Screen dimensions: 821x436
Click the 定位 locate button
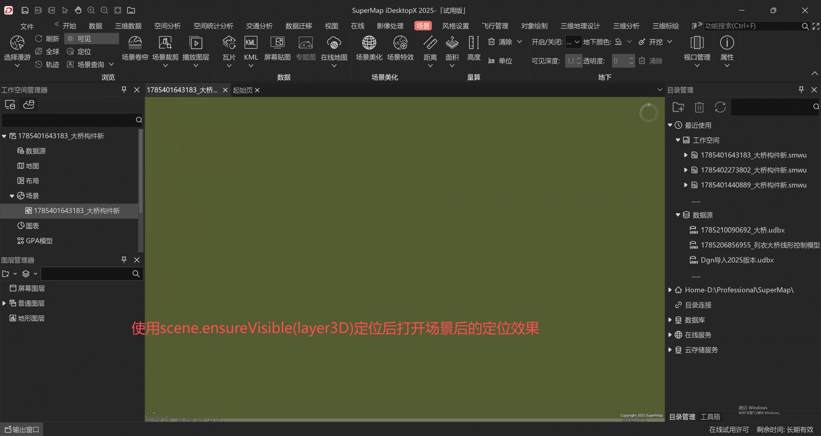click(x=79, y=52)
